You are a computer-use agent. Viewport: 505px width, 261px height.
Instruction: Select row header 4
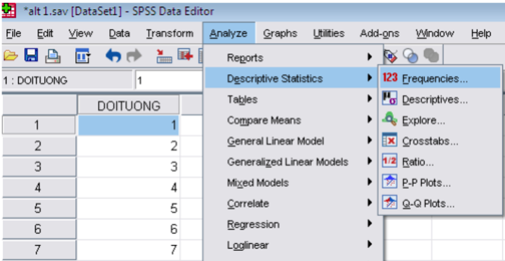coord(39,187)
